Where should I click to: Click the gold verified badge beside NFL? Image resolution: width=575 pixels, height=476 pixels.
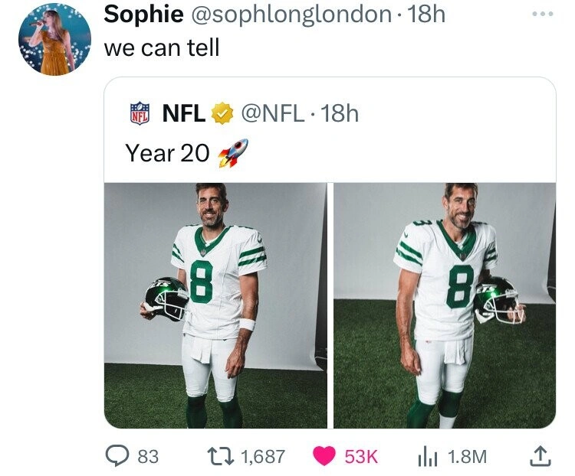[x=221, y=115]
